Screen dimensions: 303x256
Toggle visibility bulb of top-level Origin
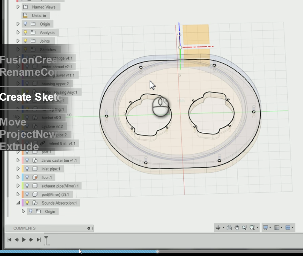click(25, 24)
